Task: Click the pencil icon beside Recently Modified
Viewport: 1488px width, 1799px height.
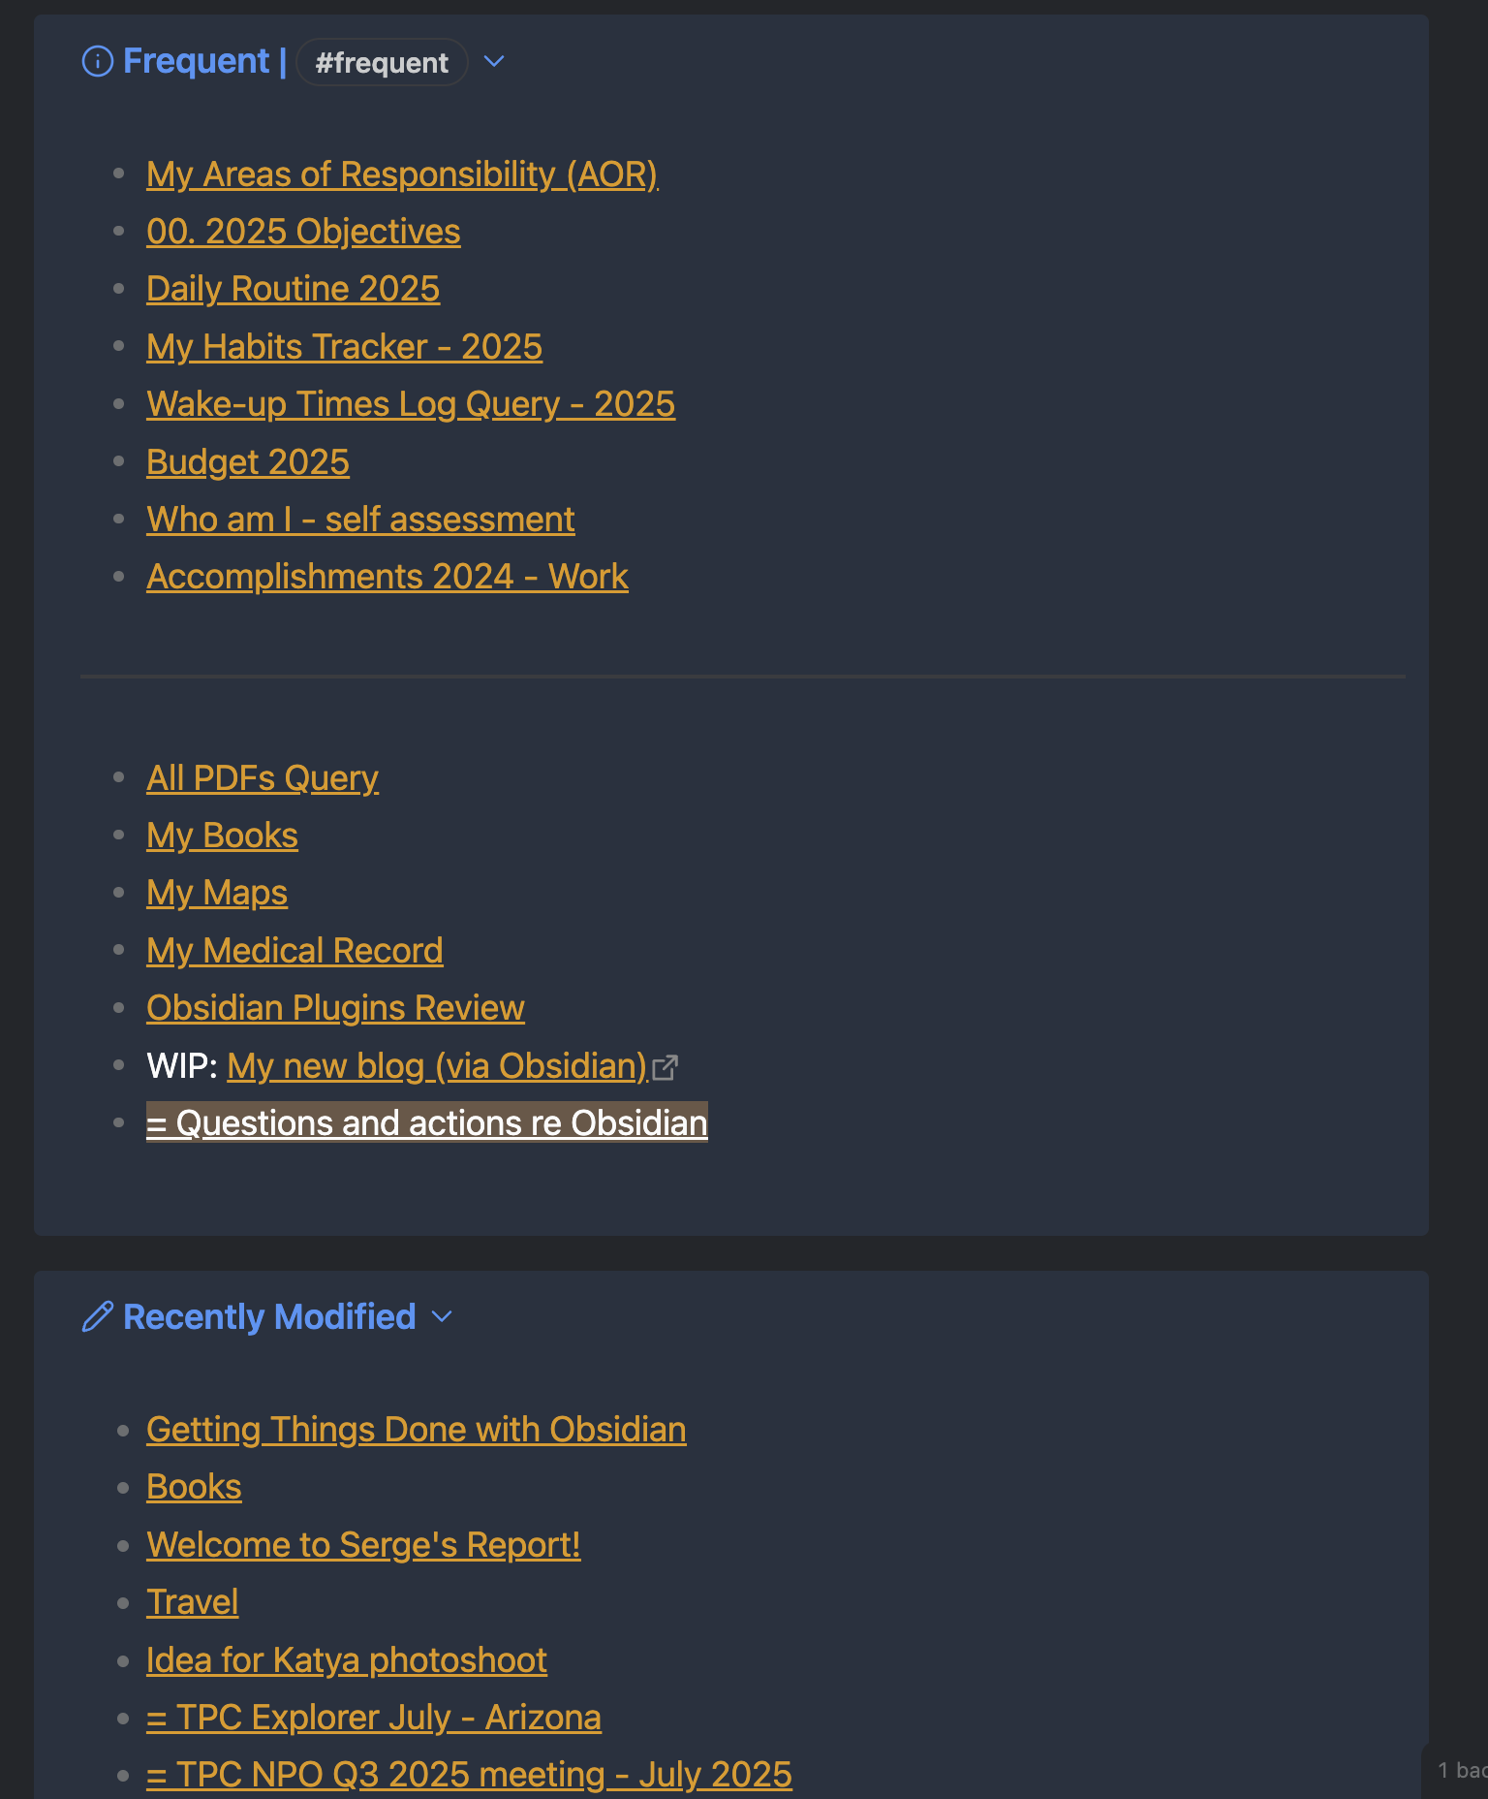Action: coord(97,1316)
